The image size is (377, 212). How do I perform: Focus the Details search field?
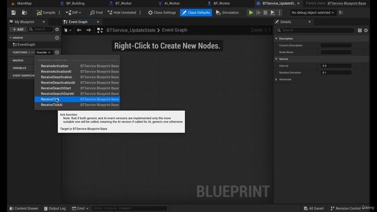(315, 30)
